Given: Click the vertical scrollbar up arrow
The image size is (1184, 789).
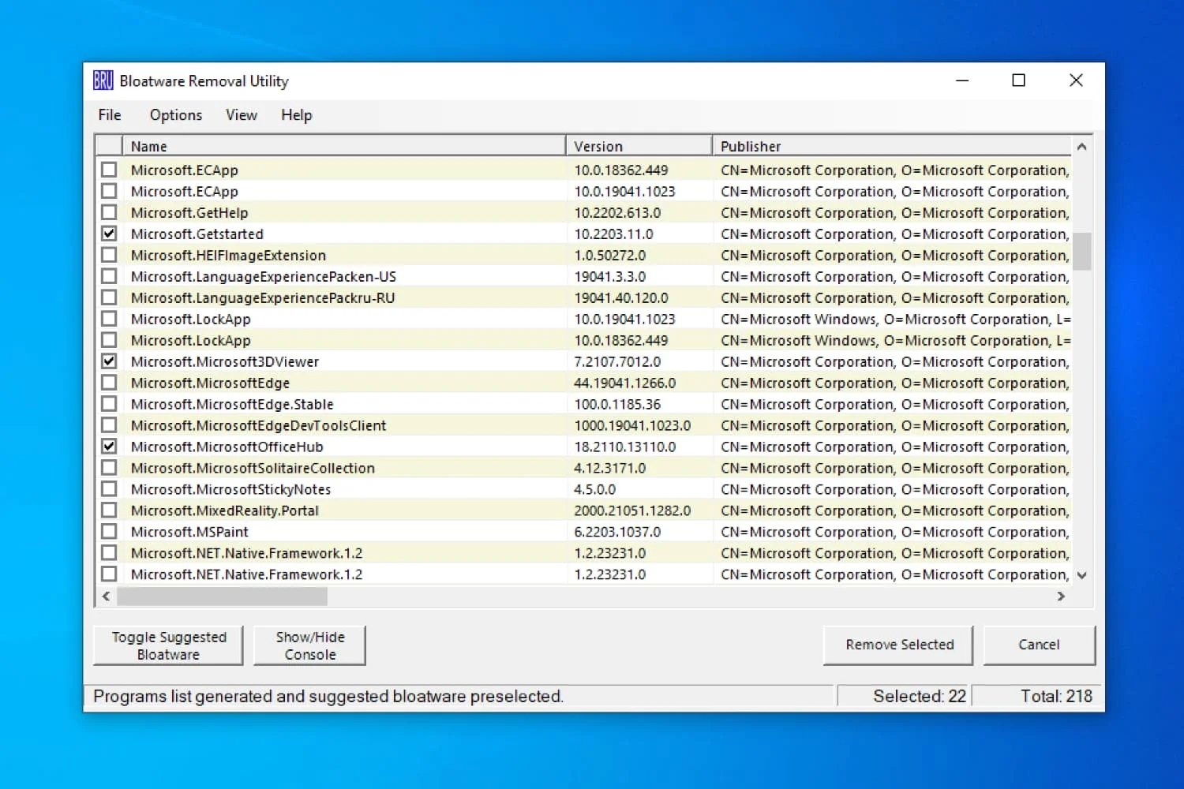Looking at the screenshot, I should pos(1082,147).
